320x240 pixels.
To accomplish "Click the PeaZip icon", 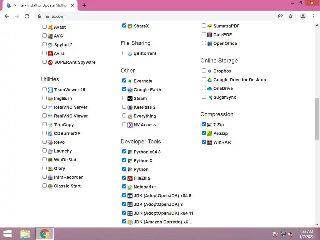I will point(210,133).
